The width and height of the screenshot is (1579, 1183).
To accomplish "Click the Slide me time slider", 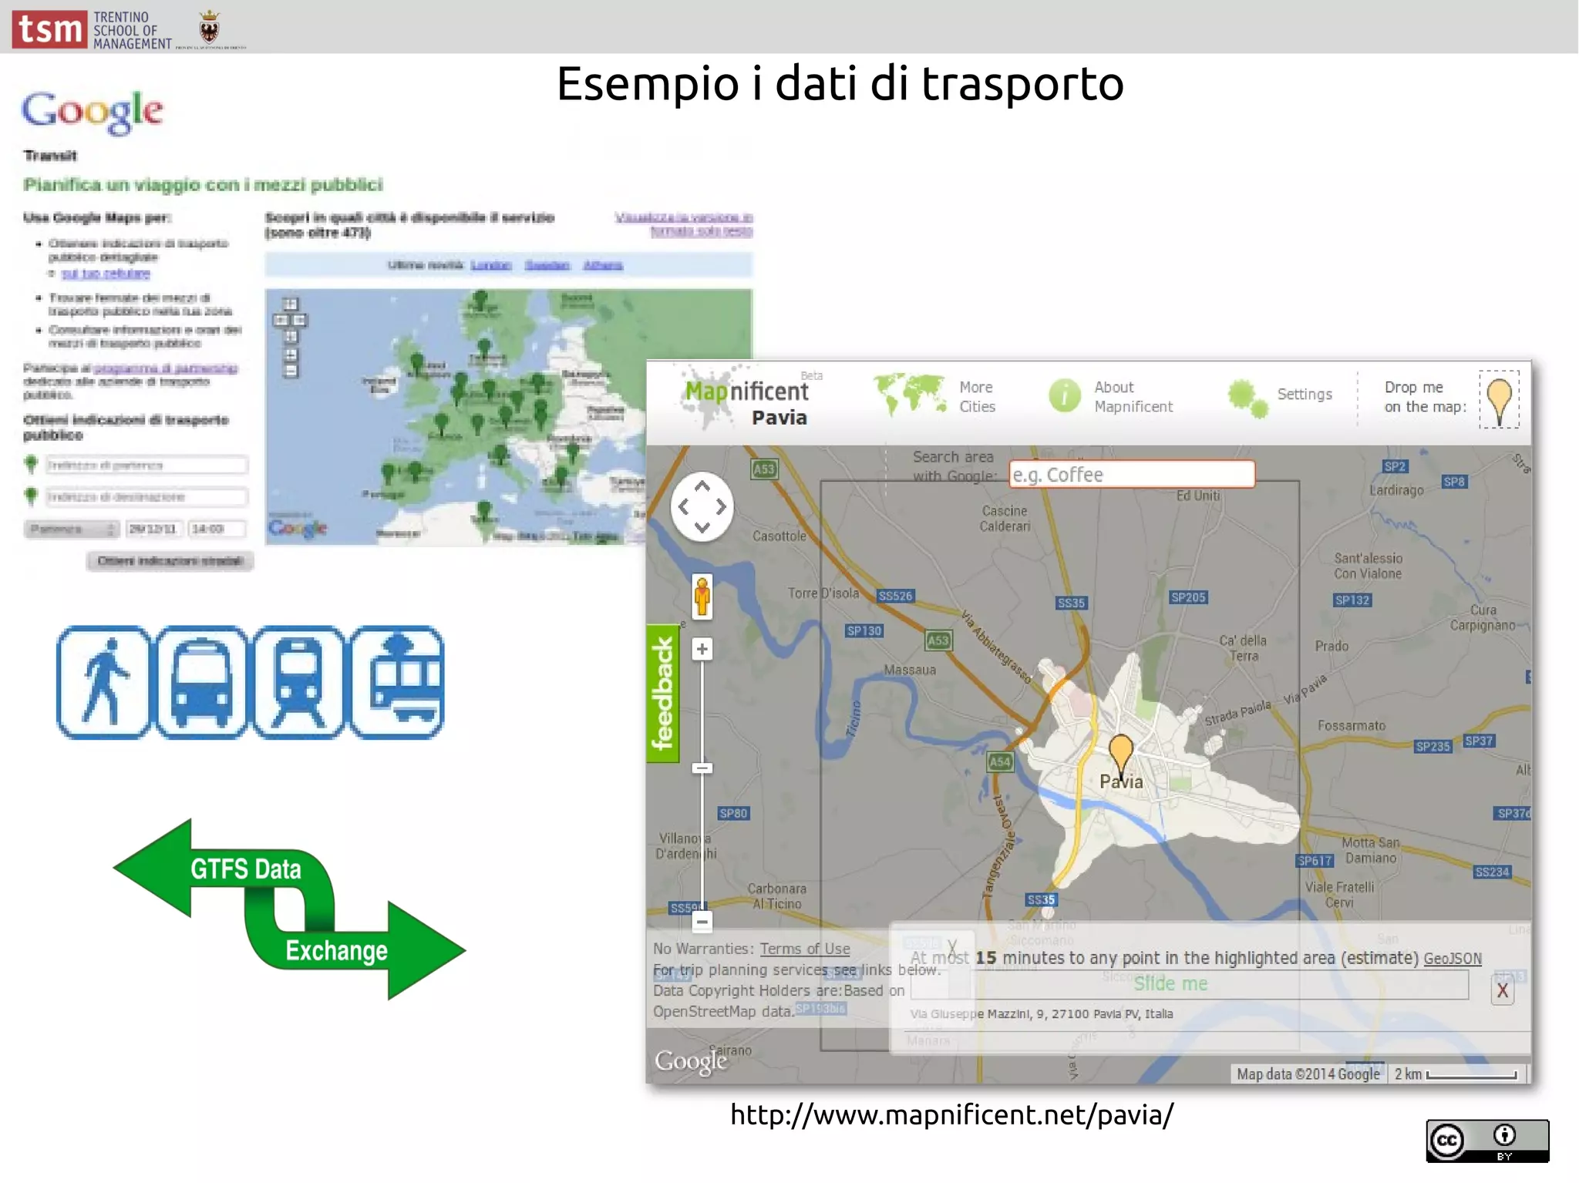I will coord(1190,984).
